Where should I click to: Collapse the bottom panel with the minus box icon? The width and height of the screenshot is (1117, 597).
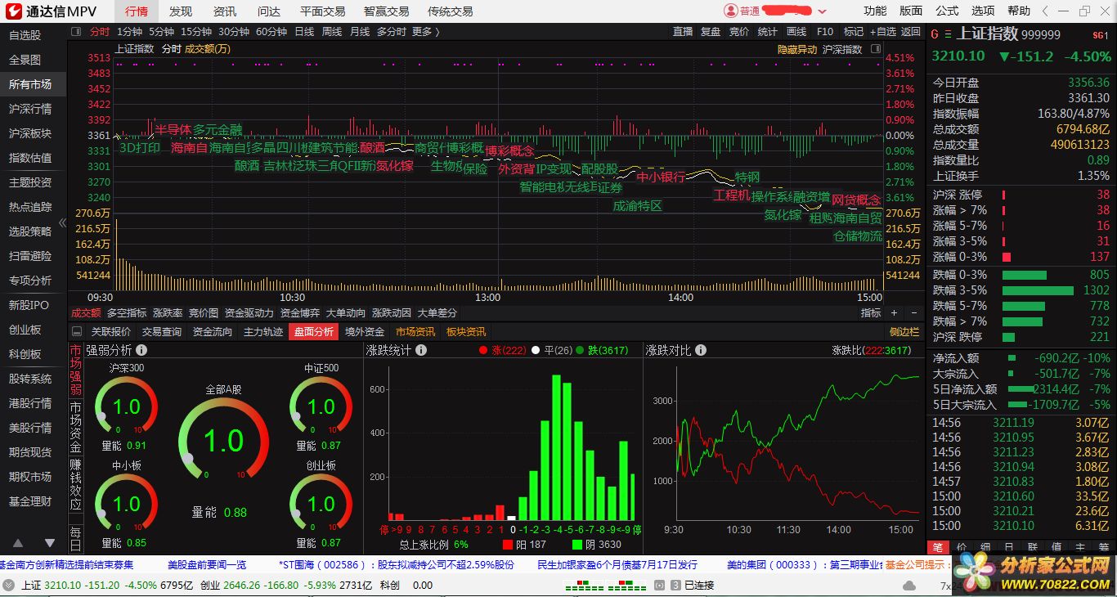77,331
